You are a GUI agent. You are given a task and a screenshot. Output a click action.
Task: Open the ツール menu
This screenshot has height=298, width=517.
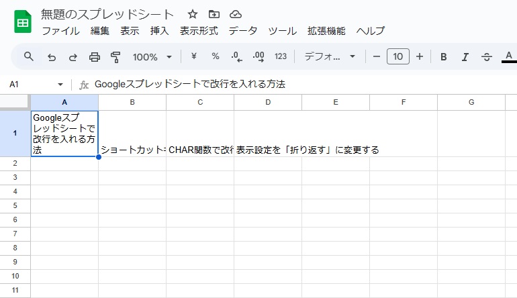(282, 31)
